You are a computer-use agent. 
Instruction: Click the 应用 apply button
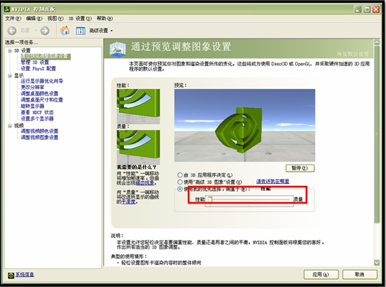(x=321, y=274)
